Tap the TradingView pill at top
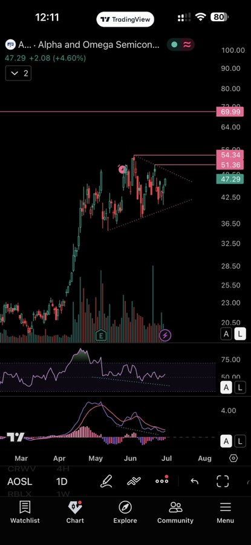251x545 pixels. [125, 19]
